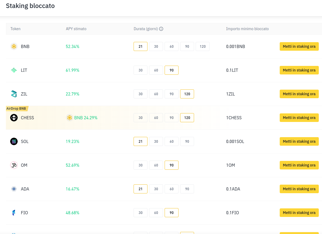Select 60 days duration for OM
322x234 pixels.
coord(156,165)
